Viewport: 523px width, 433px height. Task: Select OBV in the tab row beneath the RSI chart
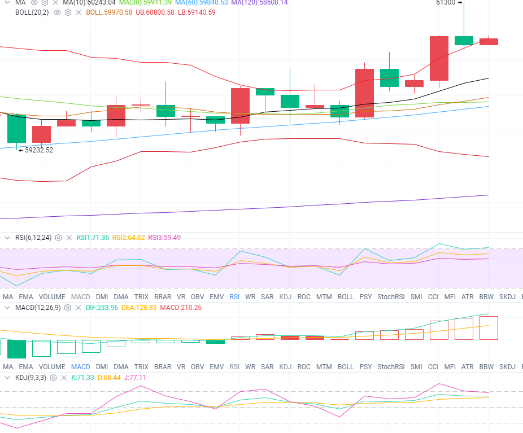pyautogui.click(x=198, y=297)
